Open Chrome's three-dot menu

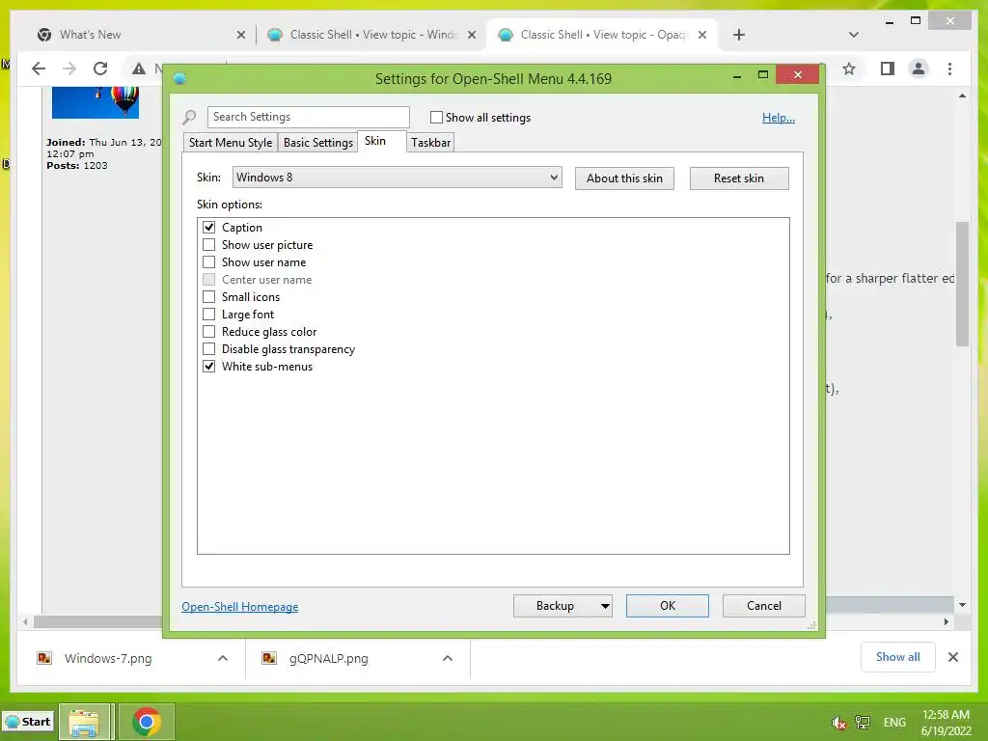point(949,69)
